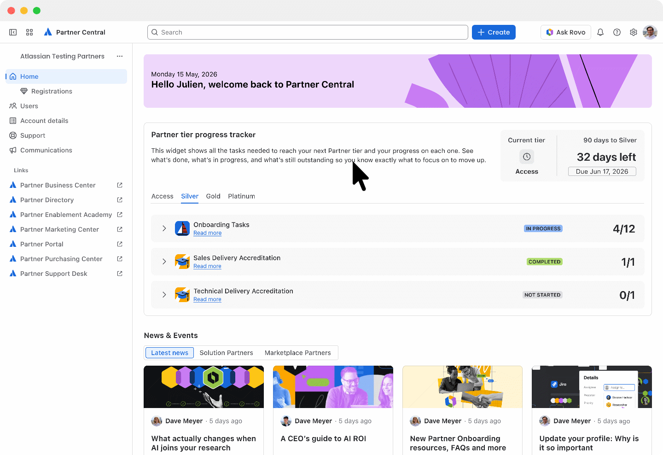The height and width of the screenshot is (455, 663).
Task: Click the Onboarding Tasks sailboat icon
Action: tap(182, 228)
